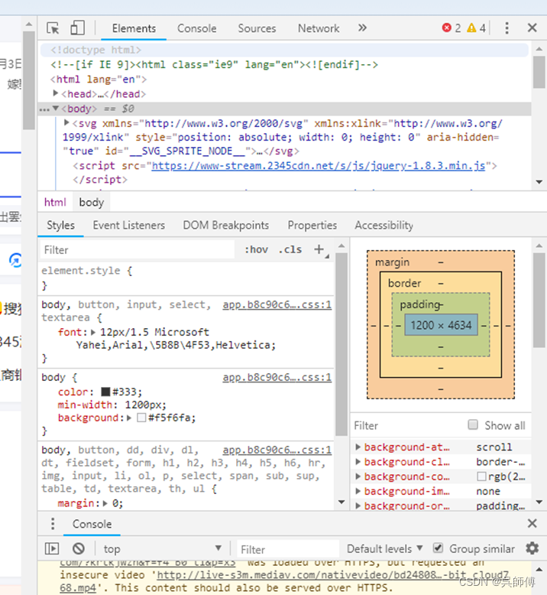Click the yellow warning count icon

(471, 28)
